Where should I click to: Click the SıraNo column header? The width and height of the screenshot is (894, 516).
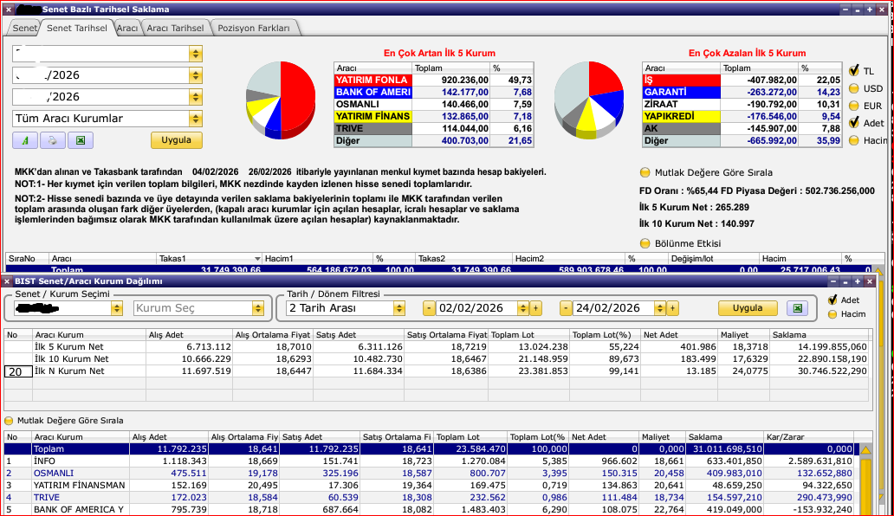pos(26,259)
